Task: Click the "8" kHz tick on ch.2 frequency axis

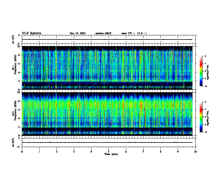Action: [19, 101]
